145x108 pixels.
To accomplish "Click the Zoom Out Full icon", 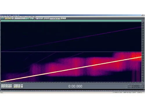I will click(19, 85).
